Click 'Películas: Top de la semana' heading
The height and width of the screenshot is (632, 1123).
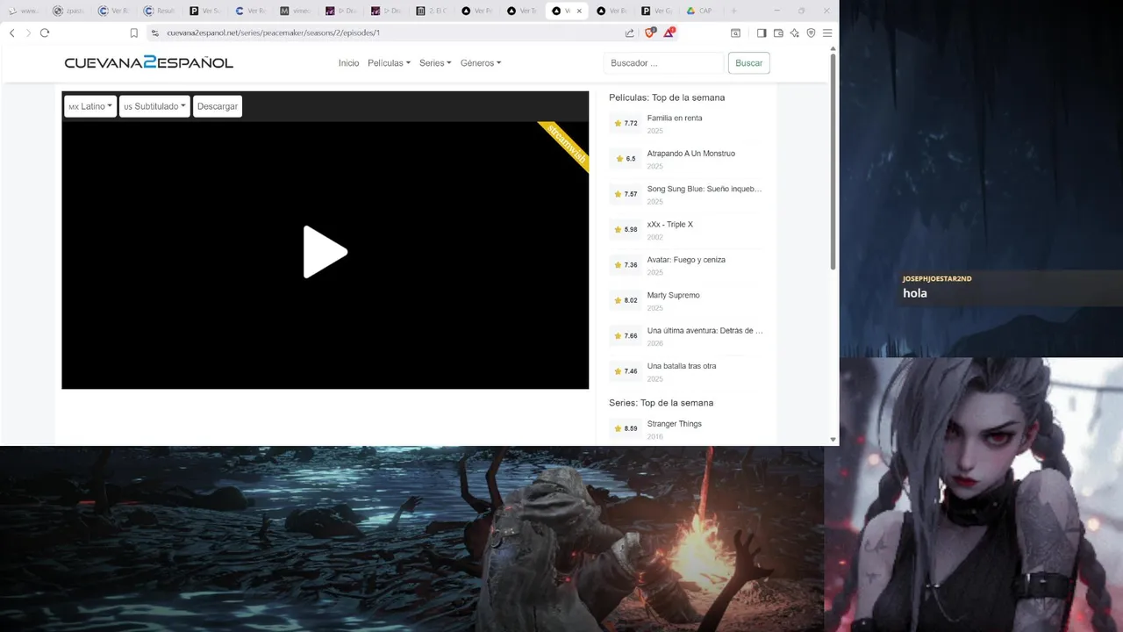click(x=667, y=97)
